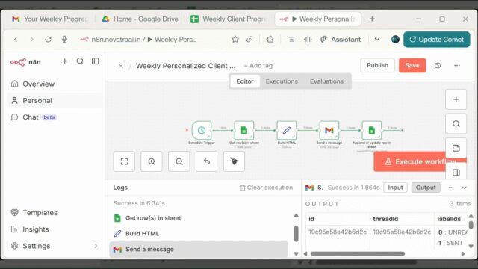The image size is (478, 269).
Task: Open the Append or update row node
Action: tap(372, 130)
